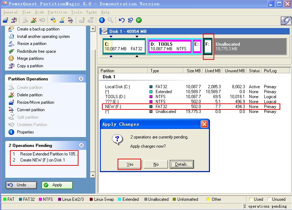Viewport: 292px width, 210px height.
Task: Click the FAT green legend swatch
Action: [5, 199]
